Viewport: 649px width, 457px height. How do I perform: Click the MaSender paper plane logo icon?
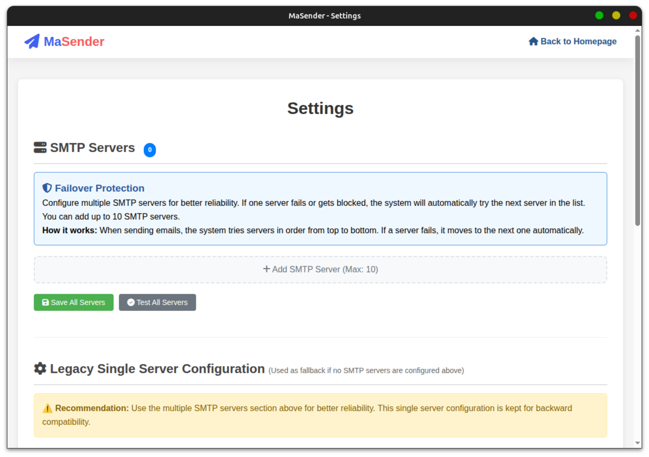coord(32,41)
